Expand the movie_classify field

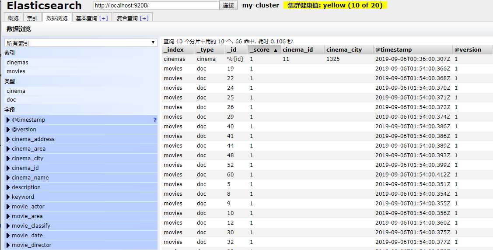[x=8, y=226]
